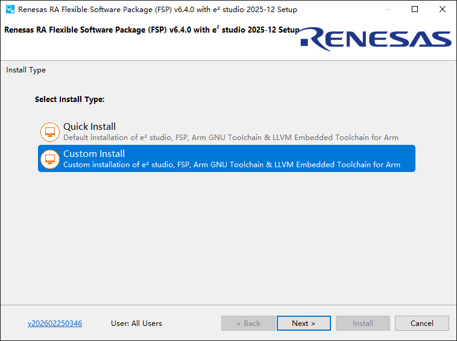Screen dimensions: 457x341
Task: Click the Next > button
Action: click(x=304, y=323)
